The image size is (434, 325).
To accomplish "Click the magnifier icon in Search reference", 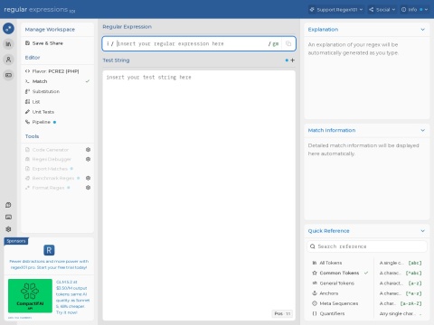I will pos(313,246).
